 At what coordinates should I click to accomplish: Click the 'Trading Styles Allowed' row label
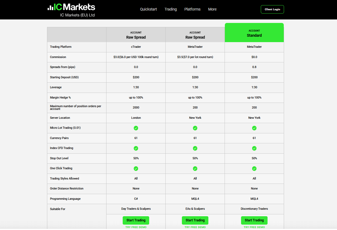(65, 179)
